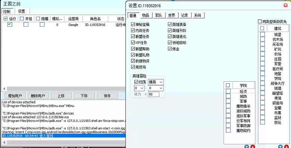Disable the 领地目标 option

click(170, 43)
